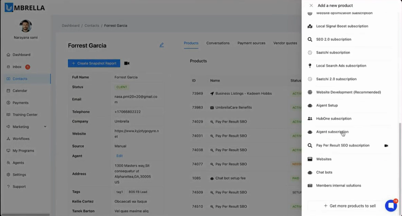Click Get more products to sell
Viewport: 402px width, 216px height.
350,206
